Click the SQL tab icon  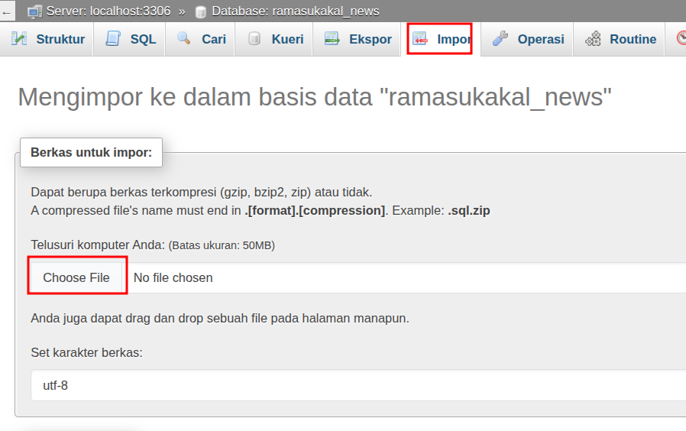pos(113,39)
